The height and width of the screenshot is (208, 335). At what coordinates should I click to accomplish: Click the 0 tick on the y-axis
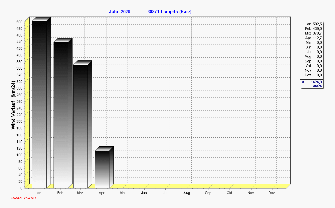click(x=21, y=188)
